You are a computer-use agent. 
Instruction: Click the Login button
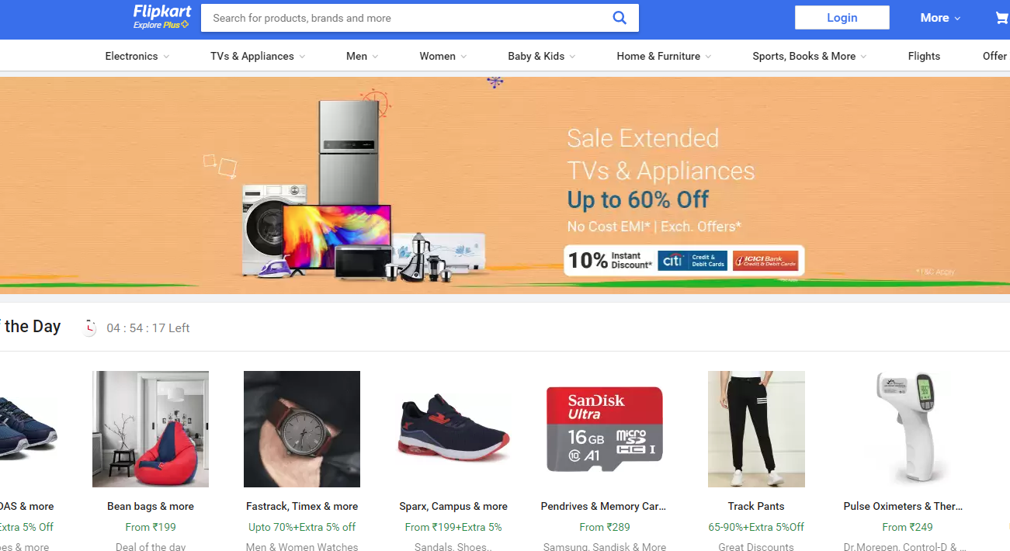pyautogui.click(x=842, y=17)
